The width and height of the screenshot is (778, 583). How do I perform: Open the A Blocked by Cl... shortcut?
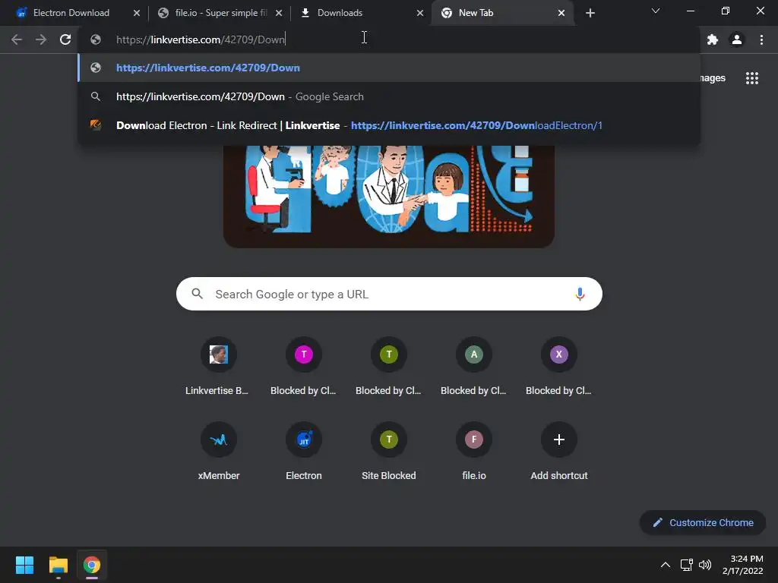pyautogui.click(x=474, y=367)
